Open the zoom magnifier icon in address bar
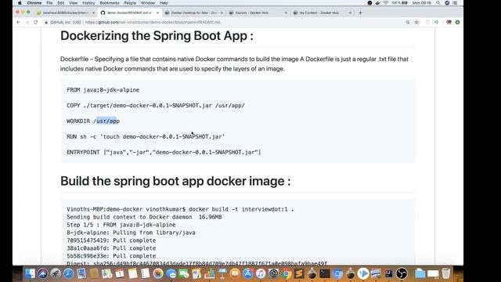This screenshot has height=282, width=501. 408,23
